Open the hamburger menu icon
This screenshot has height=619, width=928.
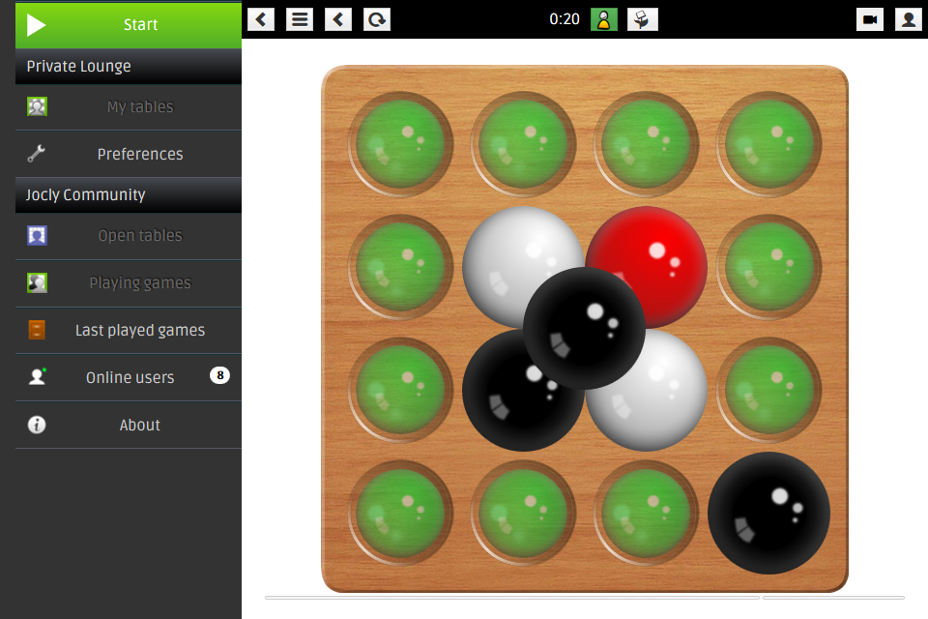300,19
